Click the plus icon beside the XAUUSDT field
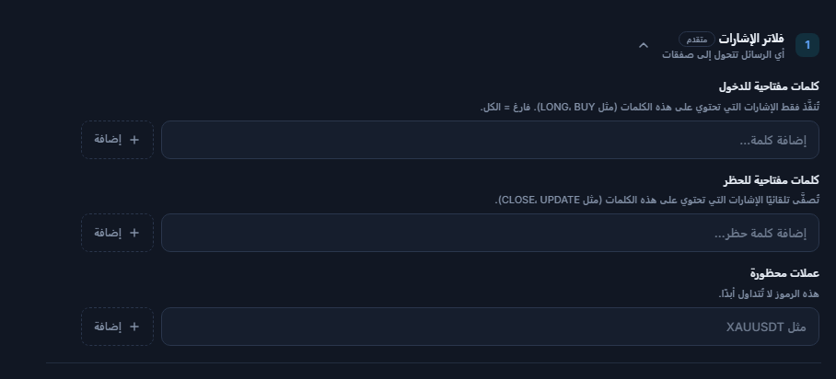Viewport: 836px width, 379px height. pyautogui.click(x=134, y=327)
